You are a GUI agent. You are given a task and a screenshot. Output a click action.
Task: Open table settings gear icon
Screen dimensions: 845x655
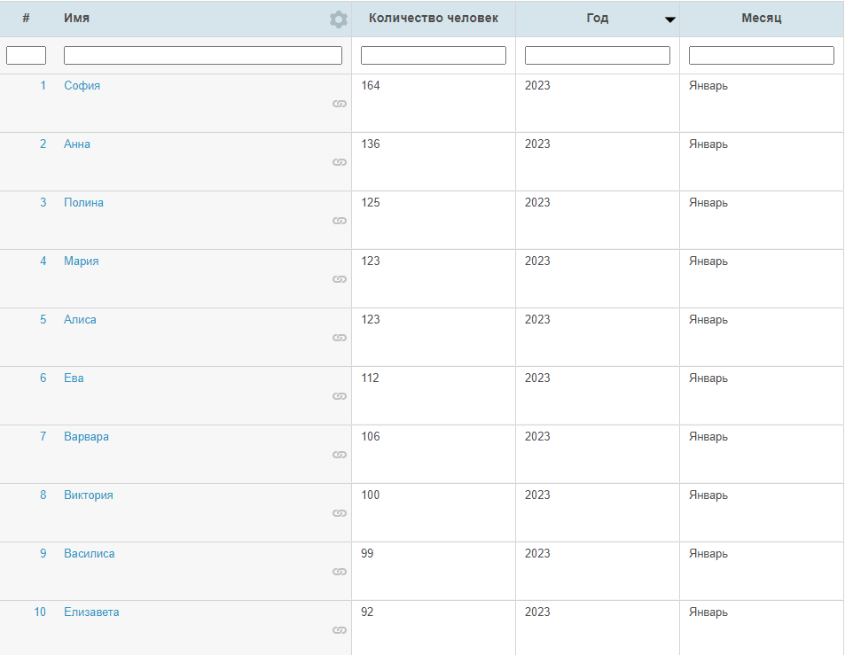[338, 19]
